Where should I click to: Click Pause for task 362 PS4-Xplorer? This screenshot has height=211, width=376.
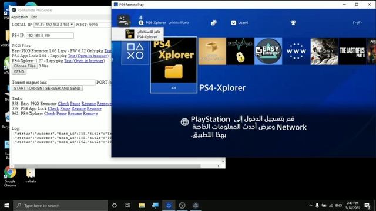pyautogui.click(x=61, y=113)
